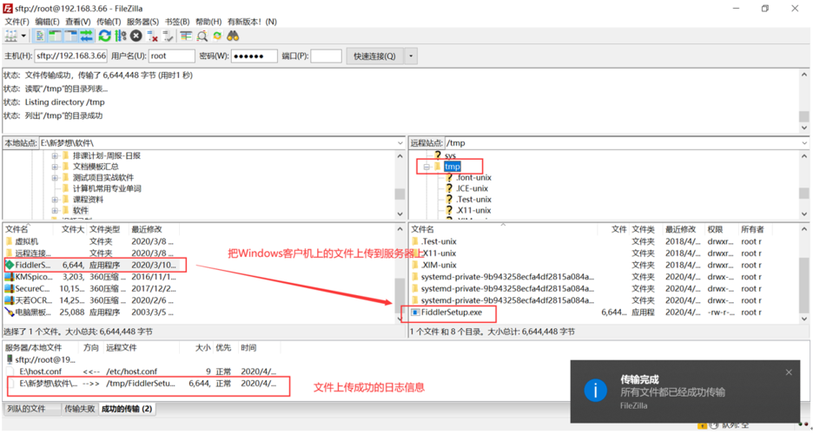The height and width of the screenshot is (434, 813).
Task: Disconnect from the current server icon
Action: [x=153, y=36]
